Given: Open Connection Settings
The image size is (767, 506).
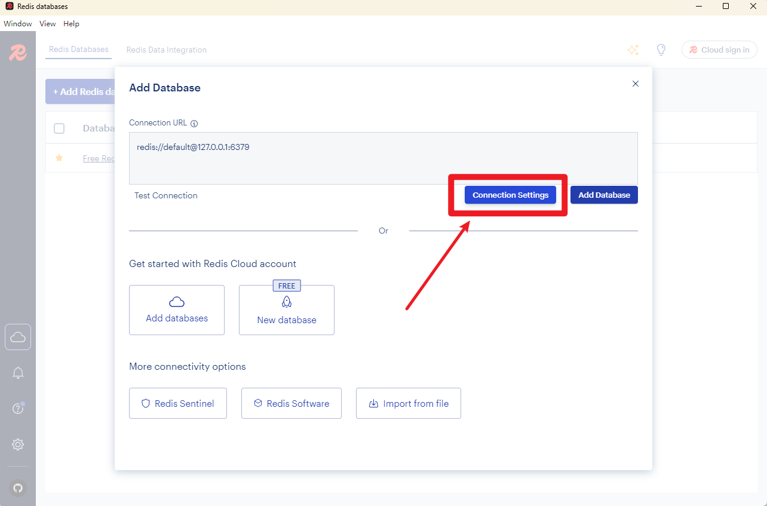Looking at the screenshot, I should 510,195.
